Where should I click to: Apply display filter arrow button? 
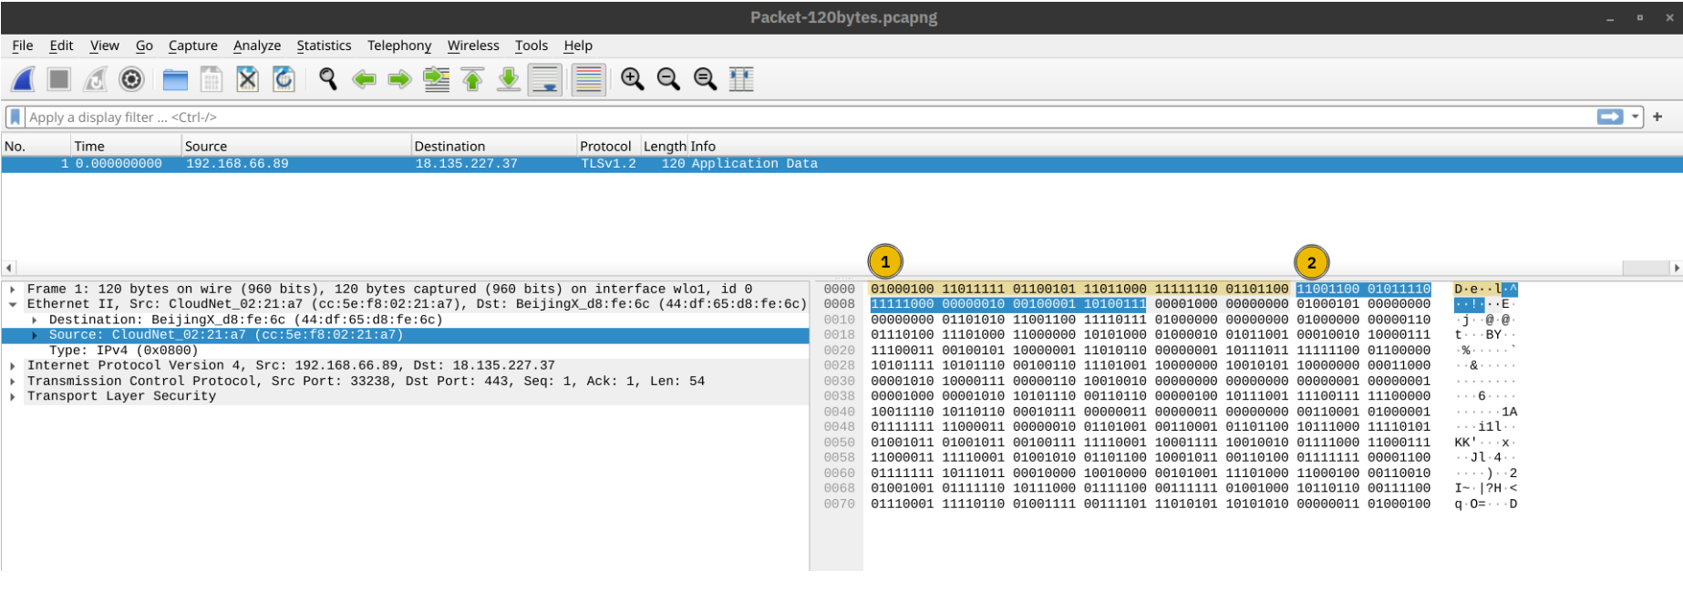(1610, 117)
